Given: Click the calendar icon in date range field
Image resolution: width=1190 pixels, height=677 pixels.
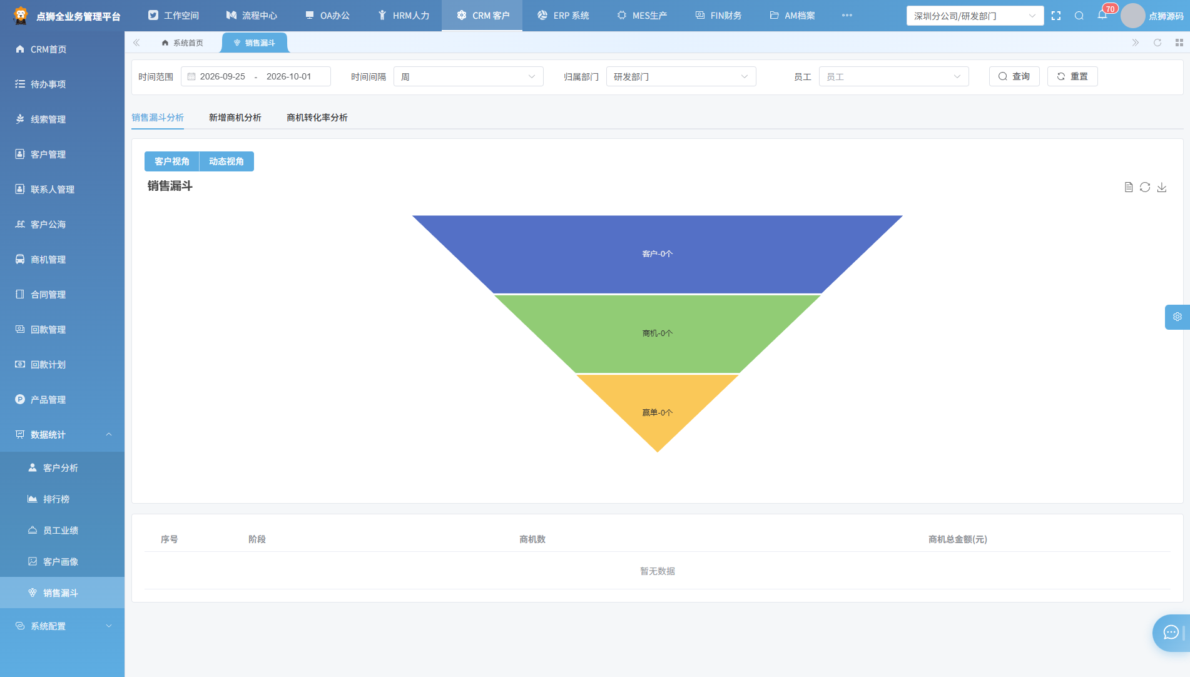Looking at the screenshot, I should [x=191, y=76].
